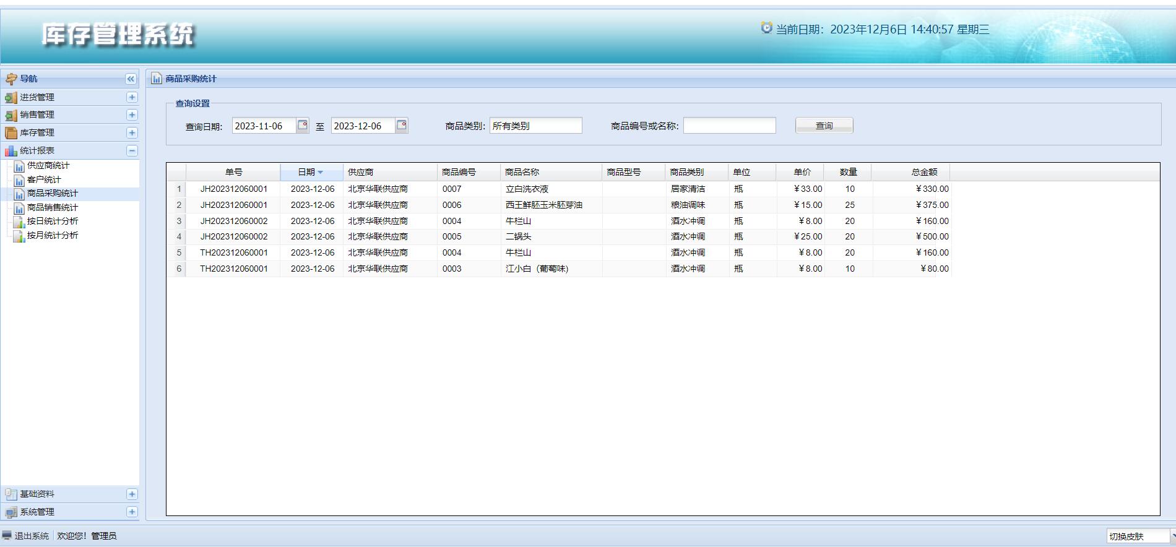Click the 进货管理 section icon
Viewport: 1176px width, 547px height.
(x=11, y=97)
